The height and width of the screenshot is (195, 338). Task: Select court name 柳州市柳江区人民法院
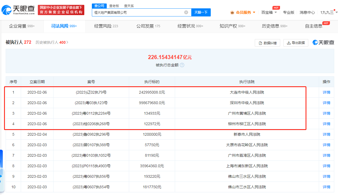(x=247, y=124)
